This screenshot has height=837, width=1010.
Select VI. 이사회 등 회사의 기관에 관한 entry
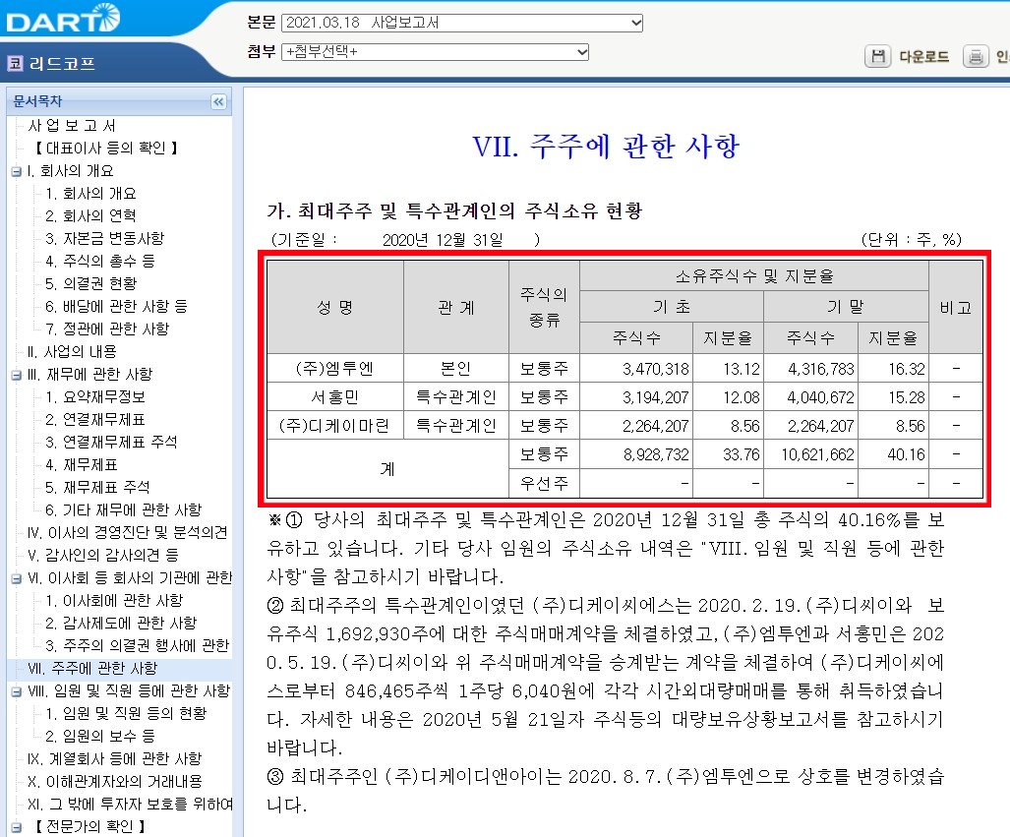click(x=130, y=578)
